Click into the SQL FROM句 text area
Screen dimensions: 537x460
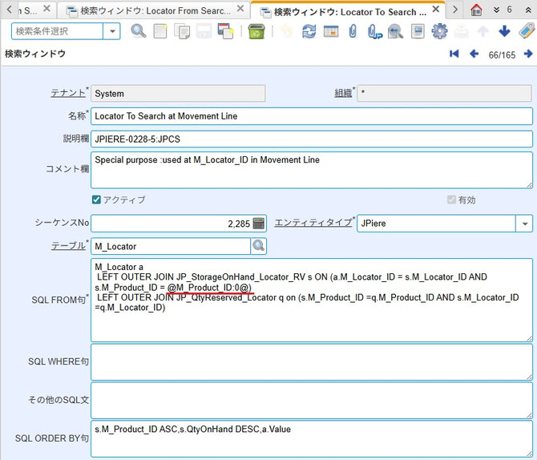click(311, 300)
